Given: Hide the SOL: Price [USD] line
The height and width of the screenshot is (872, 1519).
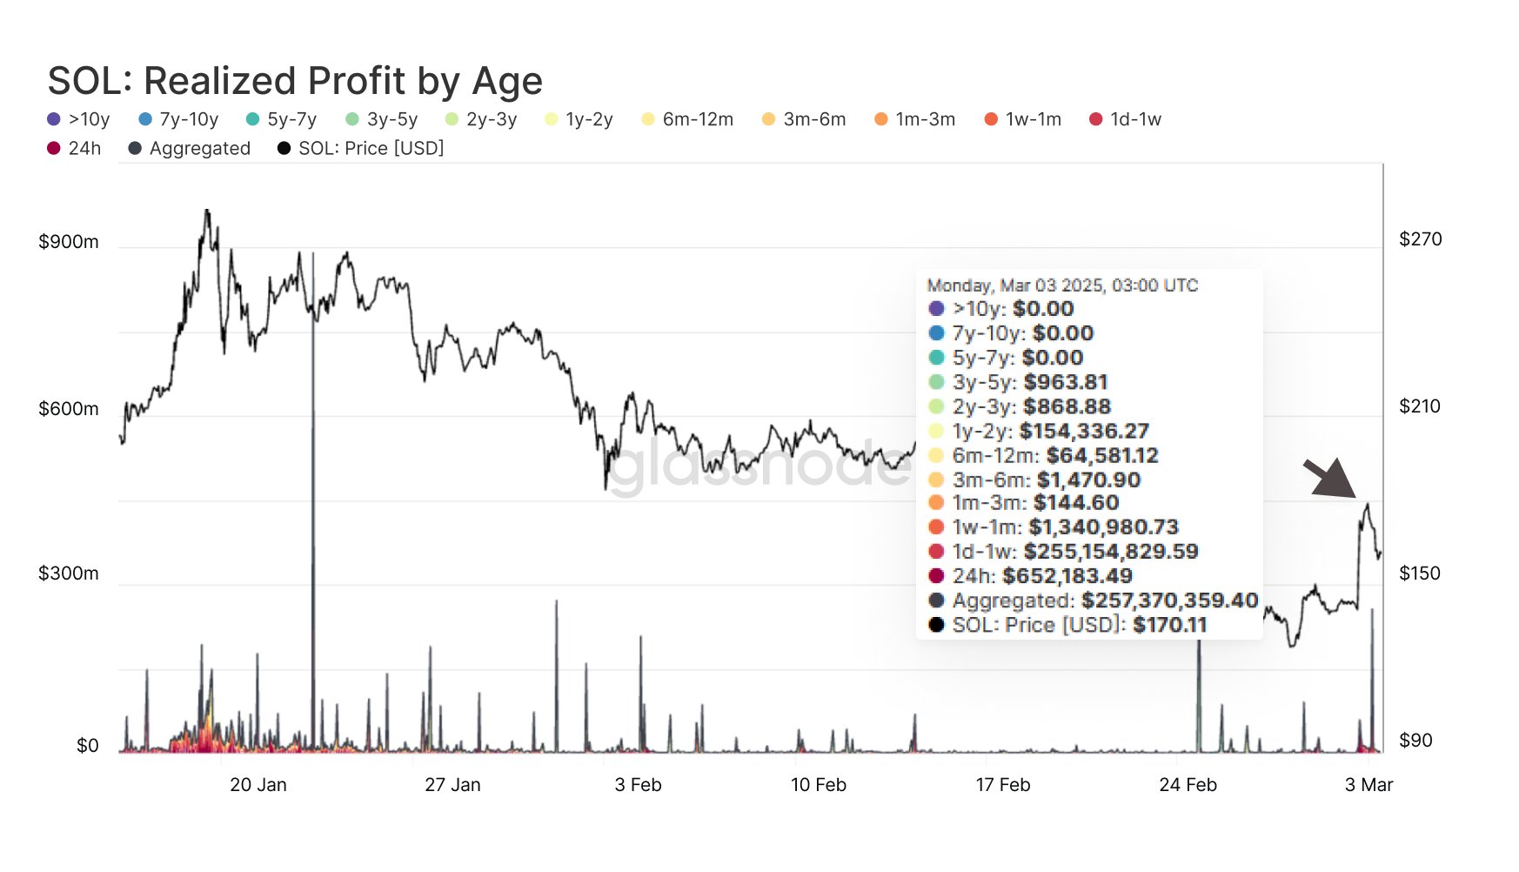Looking at the screenshot, I should point(360,148).
